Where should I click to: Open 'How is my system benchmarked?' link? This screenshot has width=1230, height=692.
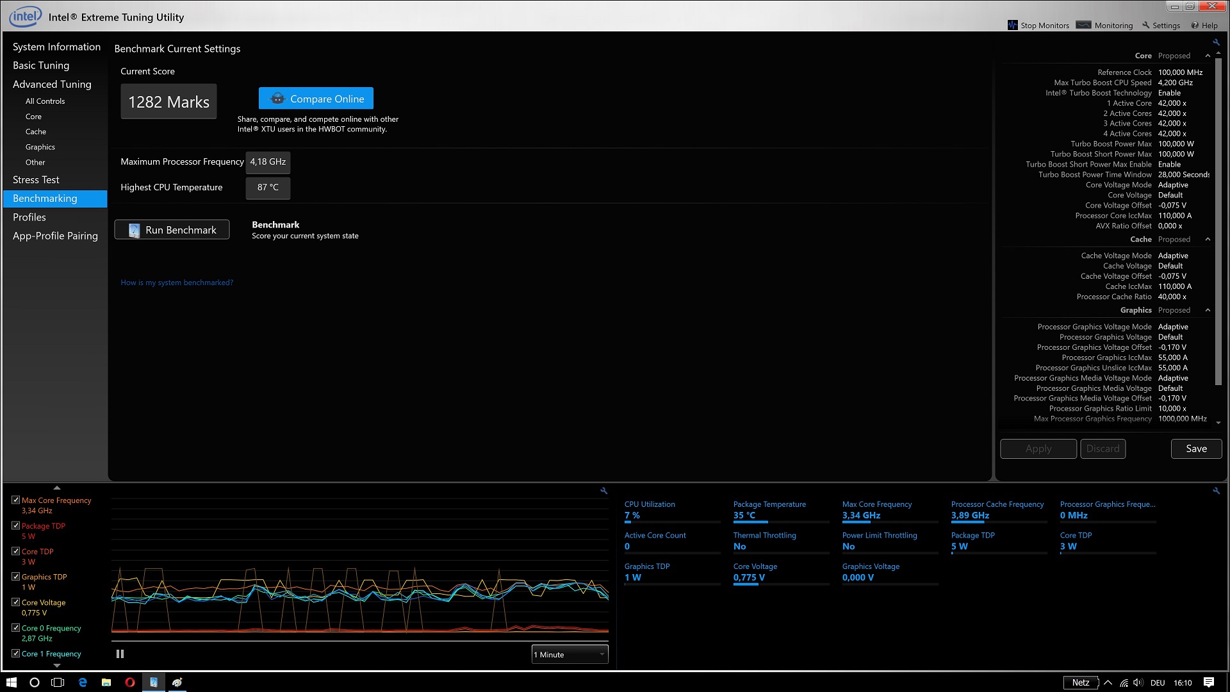tap(177, 283)
